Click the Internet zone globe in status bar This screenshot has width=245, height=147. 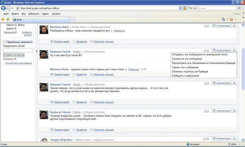tap(188, 144)
